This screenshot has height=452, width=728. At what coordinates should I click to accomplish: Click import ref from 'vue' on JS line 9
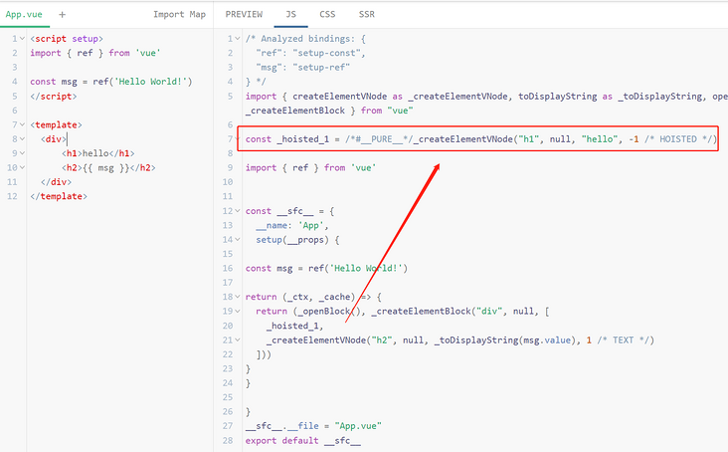310,167
